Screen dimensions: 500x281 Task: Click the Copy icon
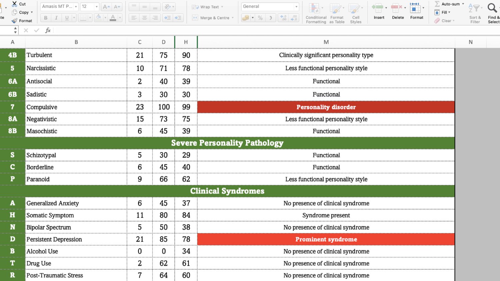tap(14, 12)
